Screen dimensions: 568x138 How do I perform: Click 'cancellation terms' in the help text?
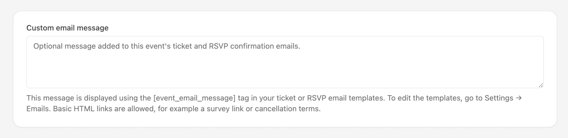(288, 109)
